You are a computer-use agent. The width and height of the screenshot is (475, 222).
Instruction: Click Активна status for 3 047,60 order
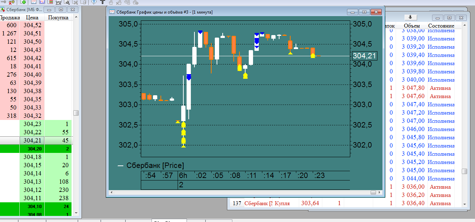pos(440,96)
